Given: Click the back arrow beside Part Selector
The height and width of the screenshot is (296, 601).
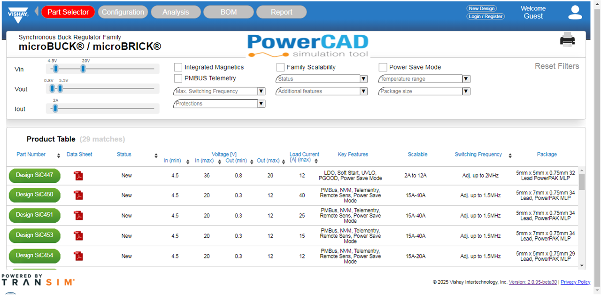Looking at the screenshot, I should [x=36, y=11].
